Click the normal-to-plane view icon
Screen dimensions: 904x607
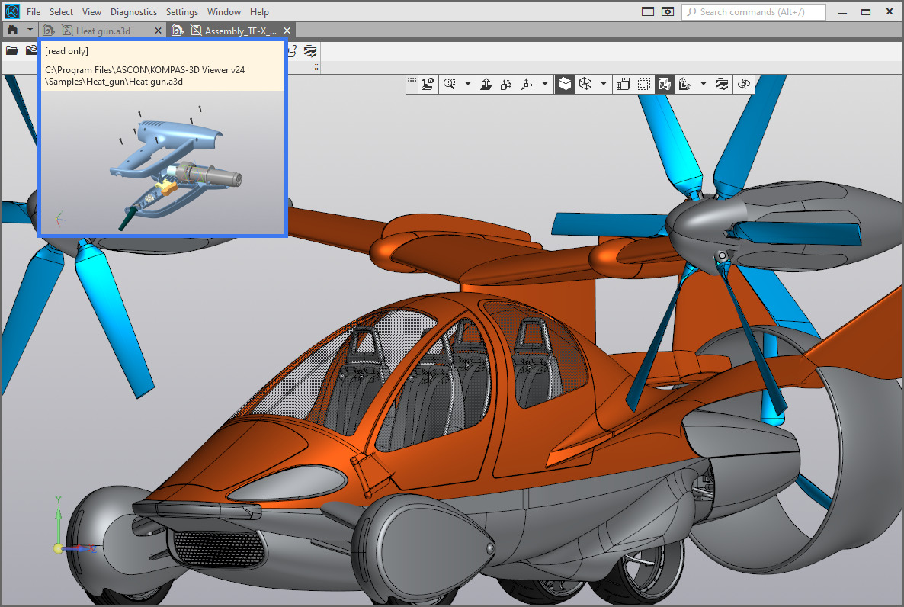486,84
